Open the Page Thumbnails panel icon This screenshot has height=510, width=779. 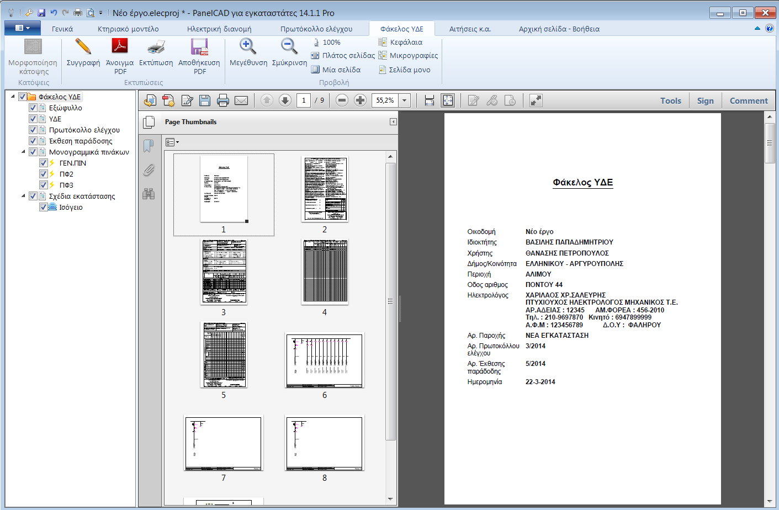[147, 122]
